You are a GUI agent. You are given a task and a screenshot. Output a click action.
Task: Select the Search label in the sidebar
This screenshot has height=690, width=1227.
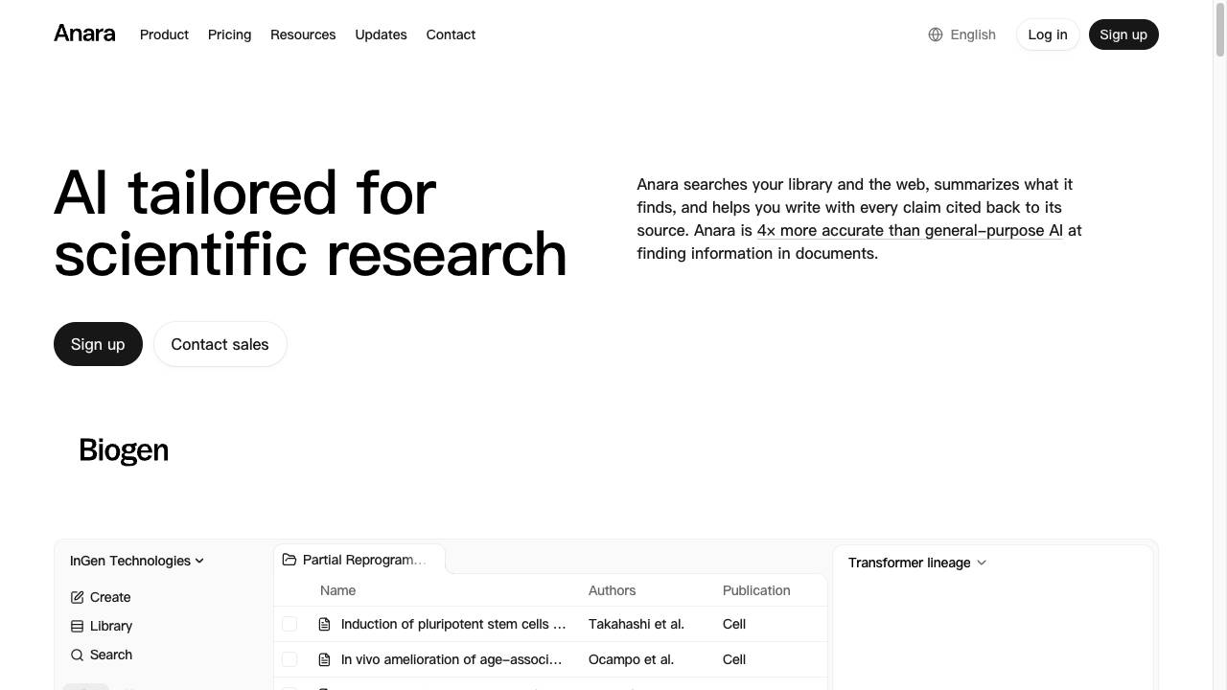111,655
